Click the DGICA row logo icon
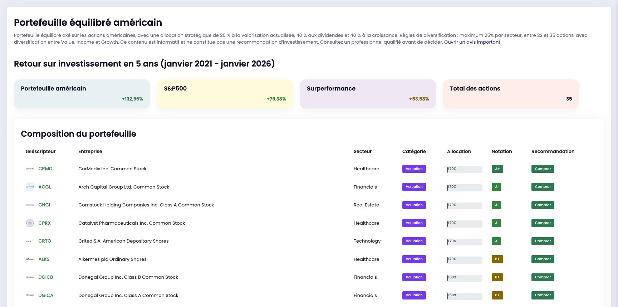 pos(30,295)
